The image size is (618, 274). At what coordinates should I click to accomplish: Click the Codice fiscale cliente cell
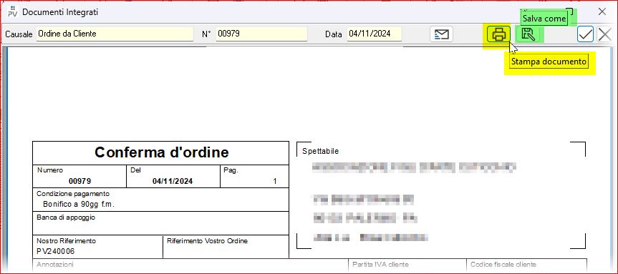tap(526, 265)
